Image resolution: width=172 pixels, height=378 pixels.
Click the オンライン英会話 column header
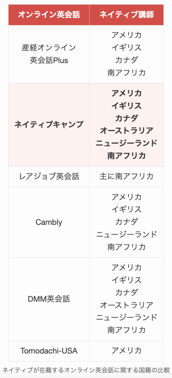(49, 15)
